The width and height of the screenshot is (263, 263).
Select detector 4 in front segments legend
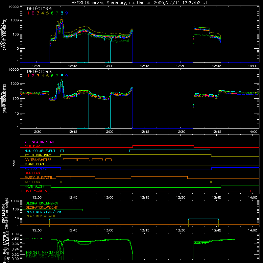pyautogui.click(x=43, y=13)
